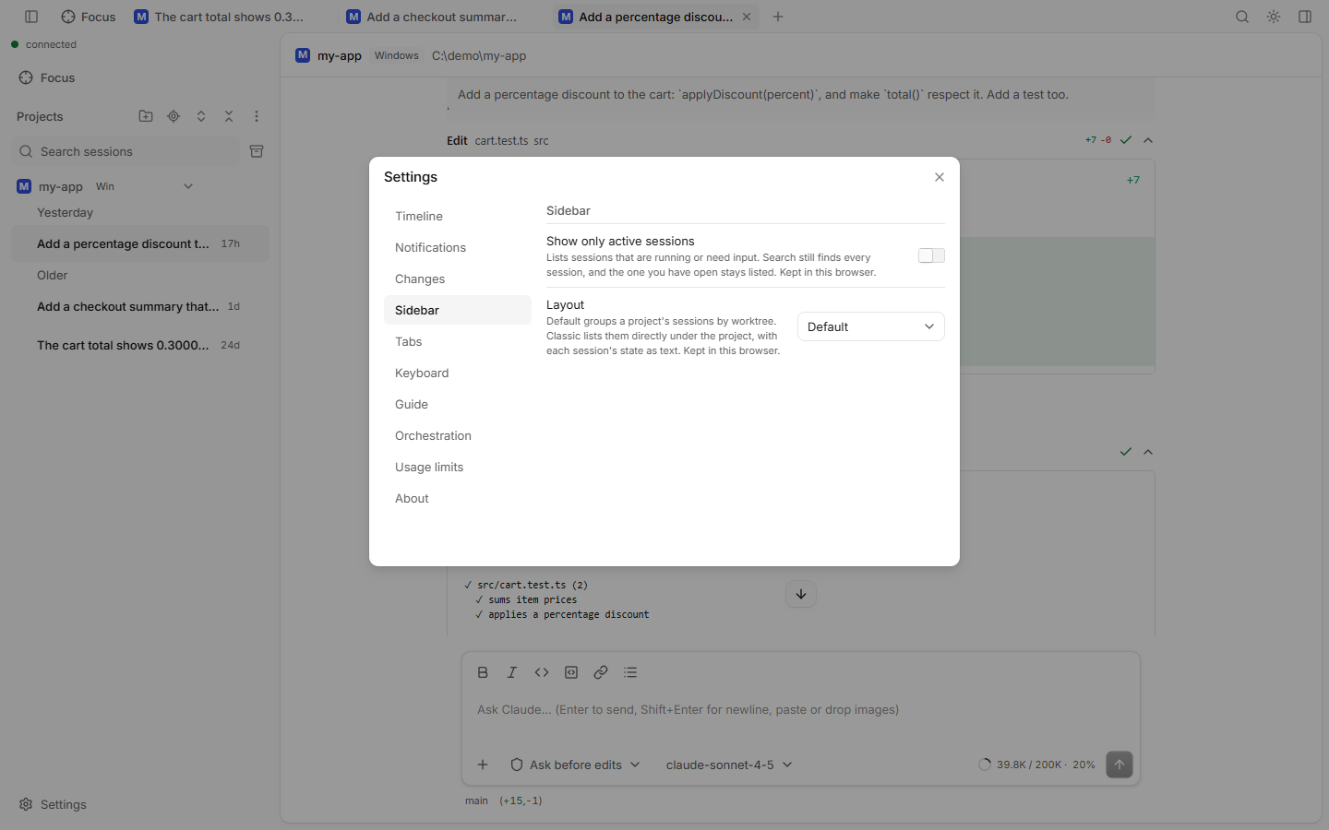Open the Usage limits settings section
The width and height of the screenshot is (1329, 830).
[458, 467]
